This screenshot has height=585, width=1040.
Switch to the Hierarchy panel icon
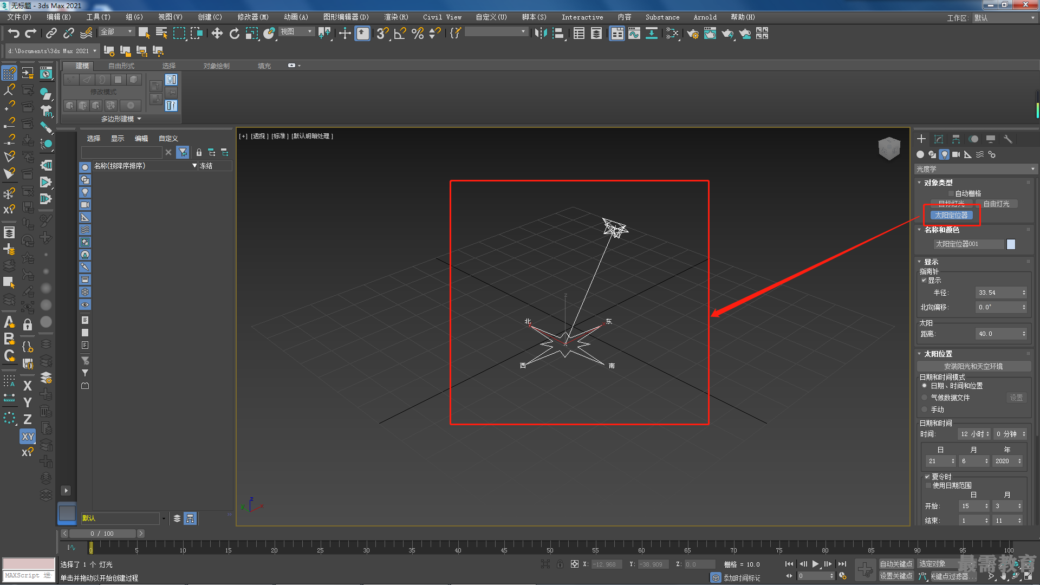pyautogui.click(x=956, y=139)
